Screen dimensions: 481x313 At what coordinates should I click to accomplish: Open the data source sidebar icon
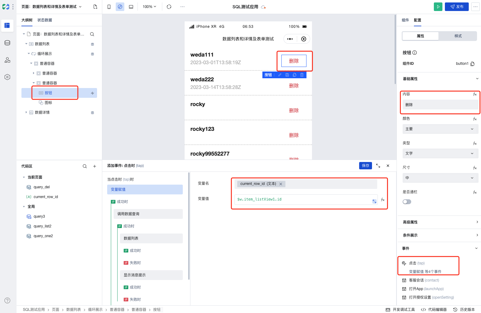pos(7,43)
